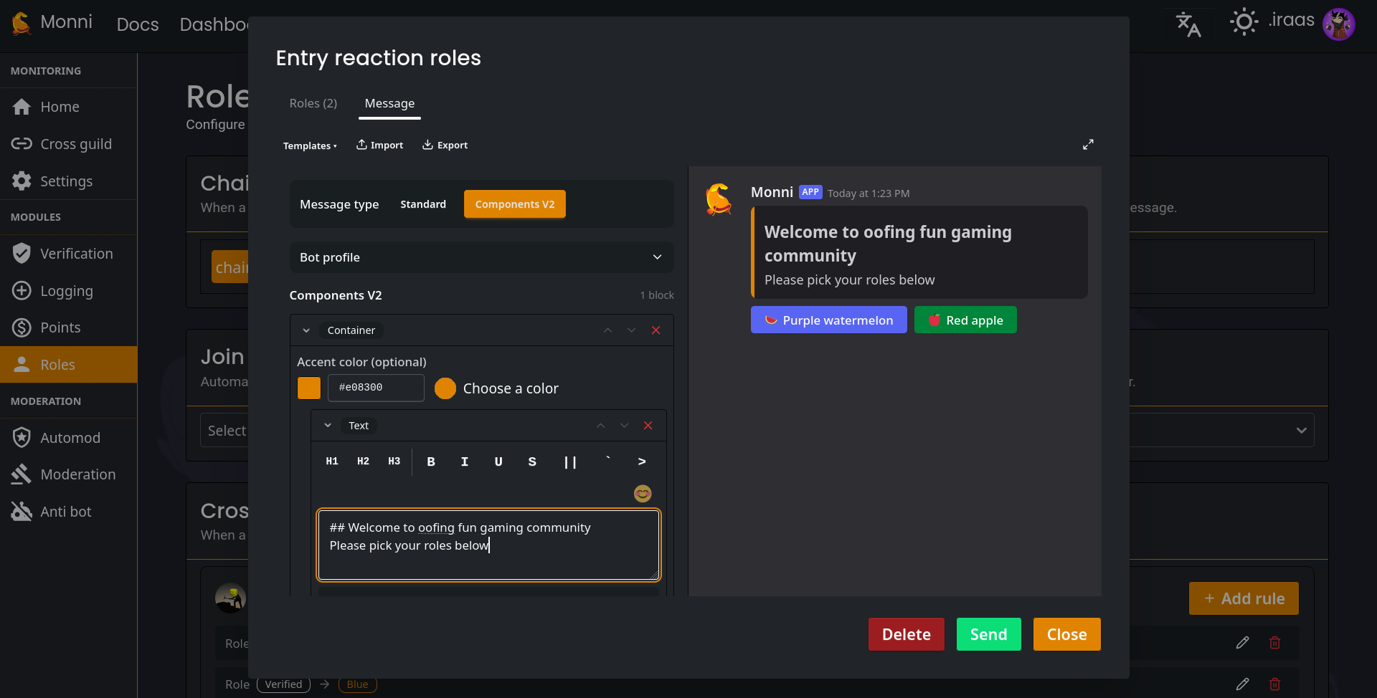Remove the Container block with red X
Image resolution: width=1377 pixels, height=698 pixels.
point(656,330)
